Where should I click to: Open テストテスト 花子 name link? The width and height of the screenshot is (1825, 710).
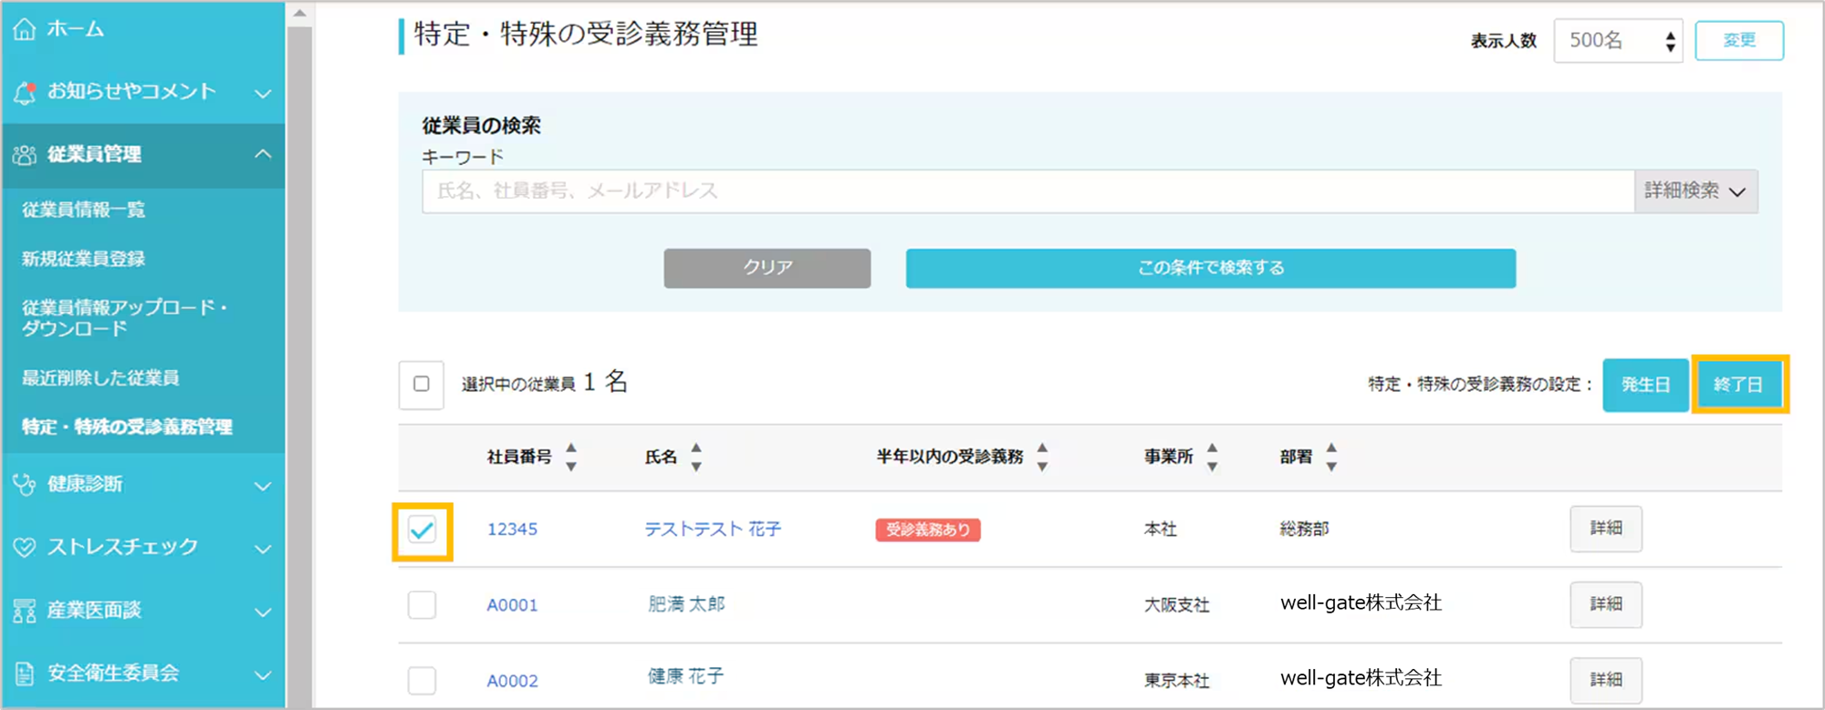713,530
